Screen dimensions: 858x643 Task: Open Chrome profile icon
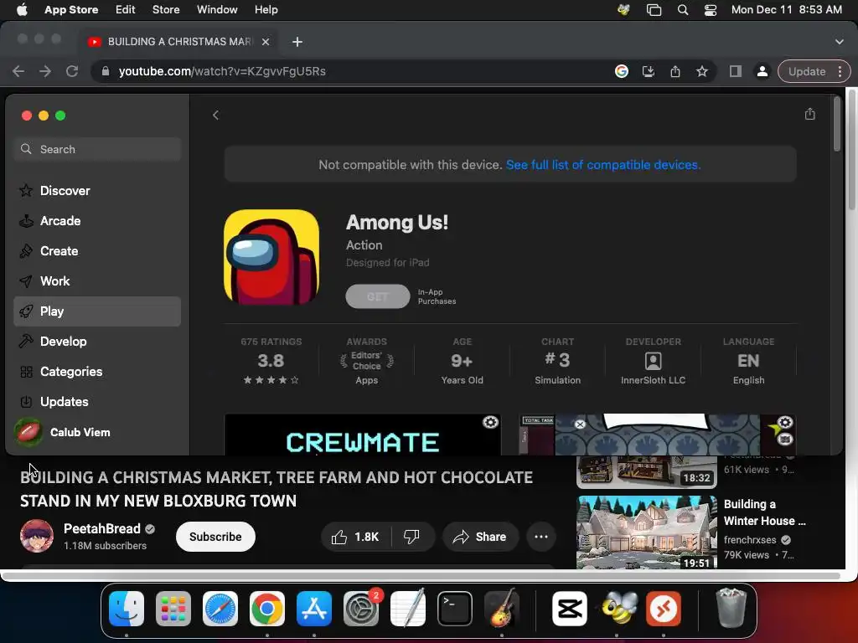point(762,72)
